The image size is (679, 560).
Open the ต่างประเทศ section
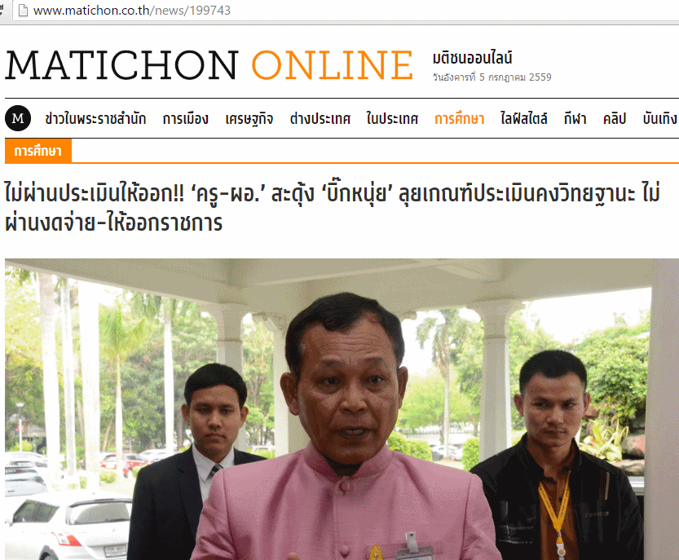(320, 119)
